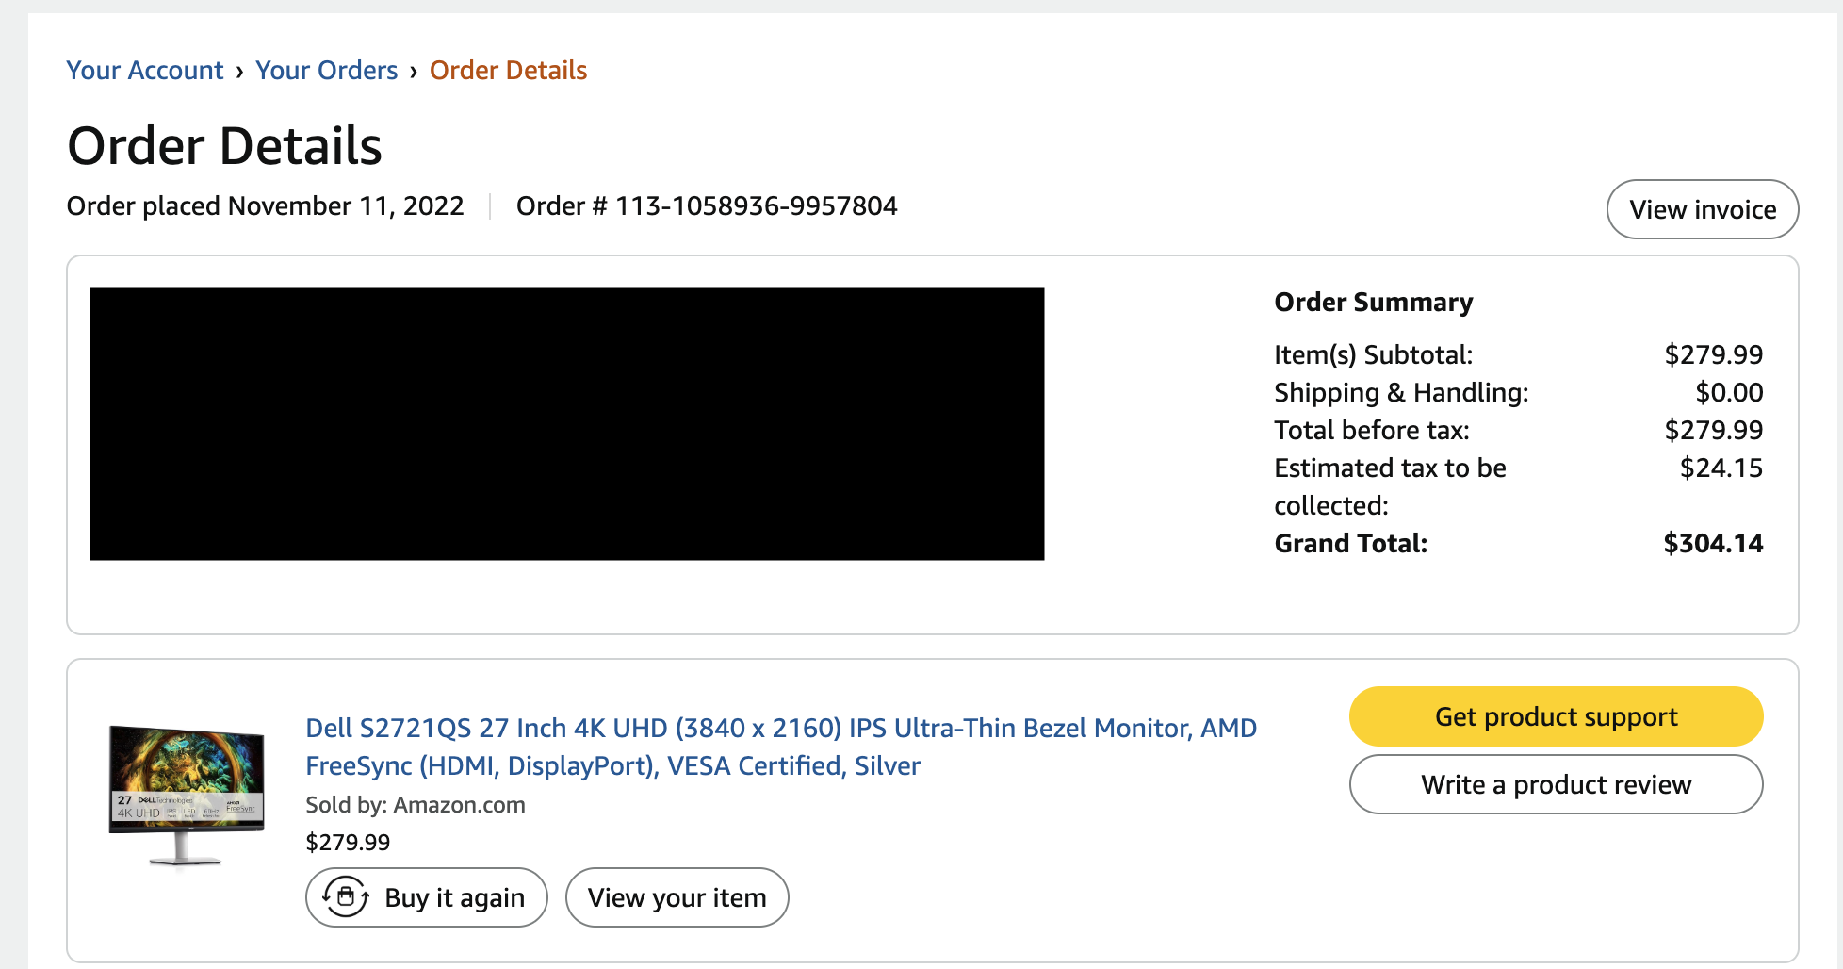The height and width of the screenshot is (969, 1843).
Task: Open the View invoice button
Action: (1702, 209)
